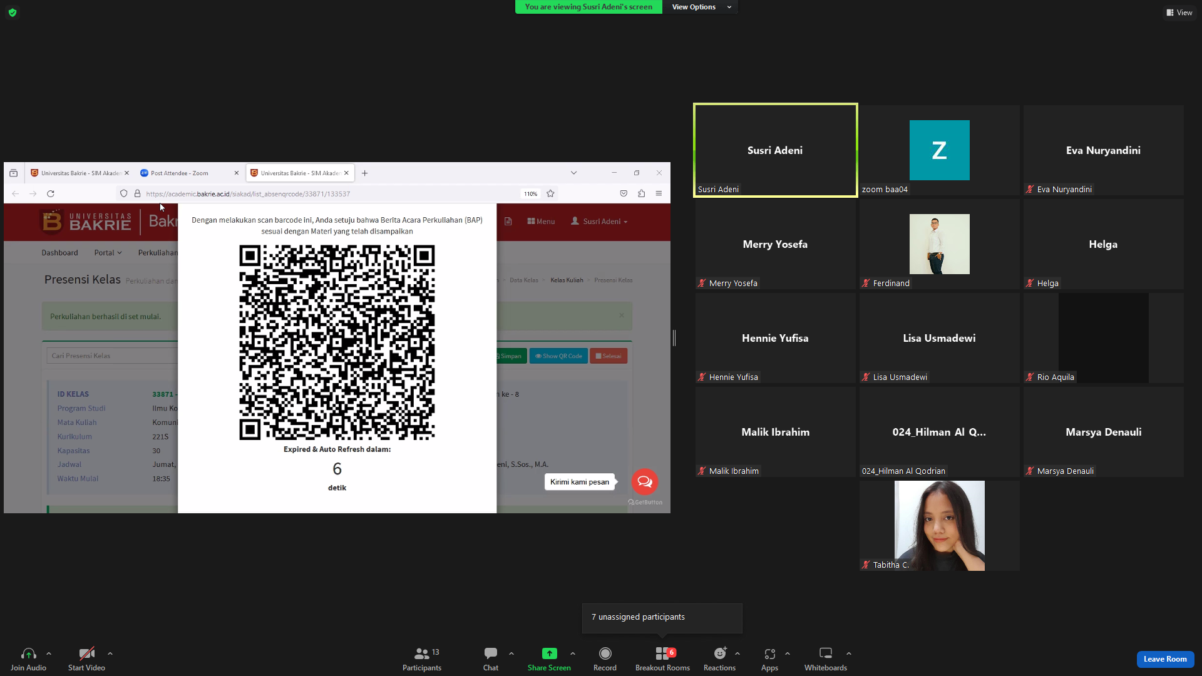
Task: Open the Dashboard menu item
Action: [x=60, y=253]
